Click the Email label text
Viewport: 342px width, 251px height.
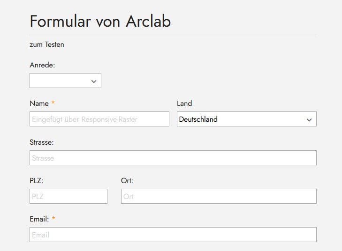pos(39,219)
